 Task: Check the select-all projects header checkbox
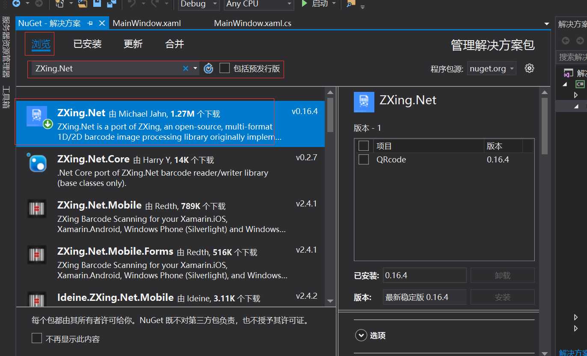[364, 146]
